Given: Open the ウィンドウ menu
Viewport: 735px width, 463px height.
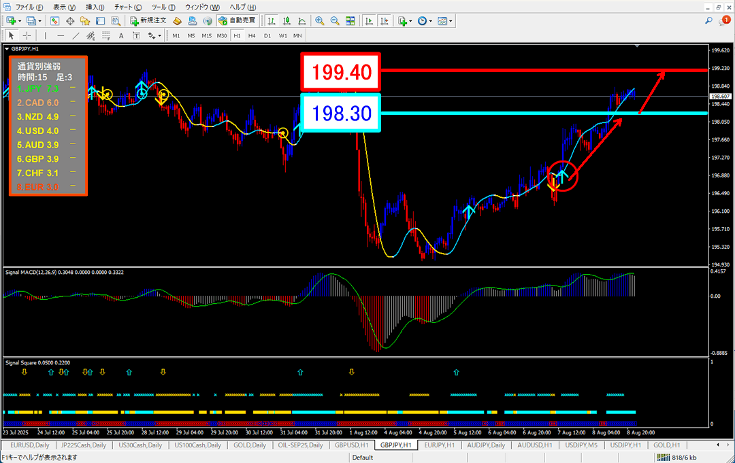Looking at the screenshot, I should 203,7.
